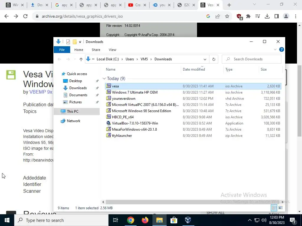
Task: Switch to details view icon in Explorer
Action: (274, 208)
